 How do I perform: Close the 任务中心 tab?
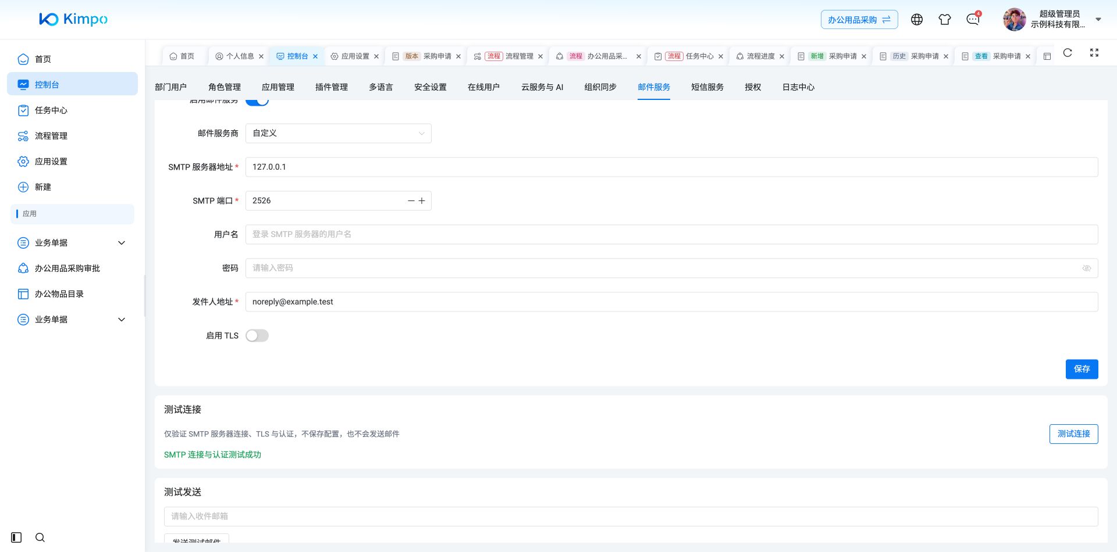721,56
